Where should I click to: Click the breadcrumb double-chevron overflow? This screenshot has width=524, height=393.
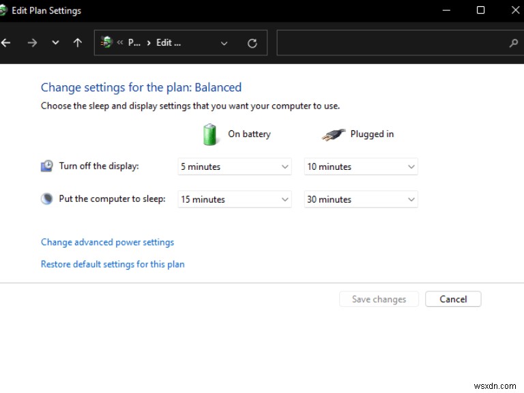120,42
